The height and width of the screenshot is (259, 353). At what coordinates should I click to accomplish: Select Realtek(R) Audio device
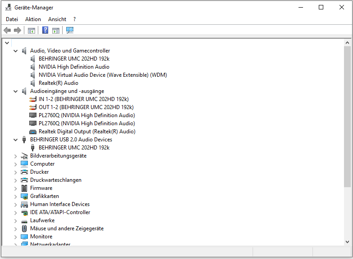click(x=59, y=83)
